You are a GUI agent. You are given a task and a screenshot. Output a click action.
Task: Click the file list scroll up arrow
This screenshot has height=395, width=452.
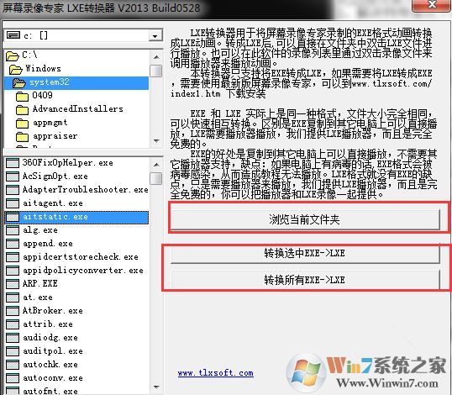tap(156, 165)
